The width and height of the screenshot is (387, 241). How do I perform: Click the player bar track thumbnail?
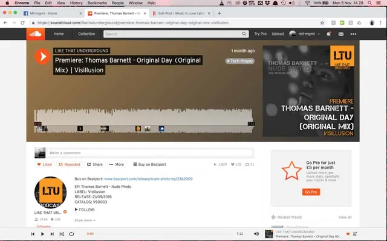(x=268, y=234)
